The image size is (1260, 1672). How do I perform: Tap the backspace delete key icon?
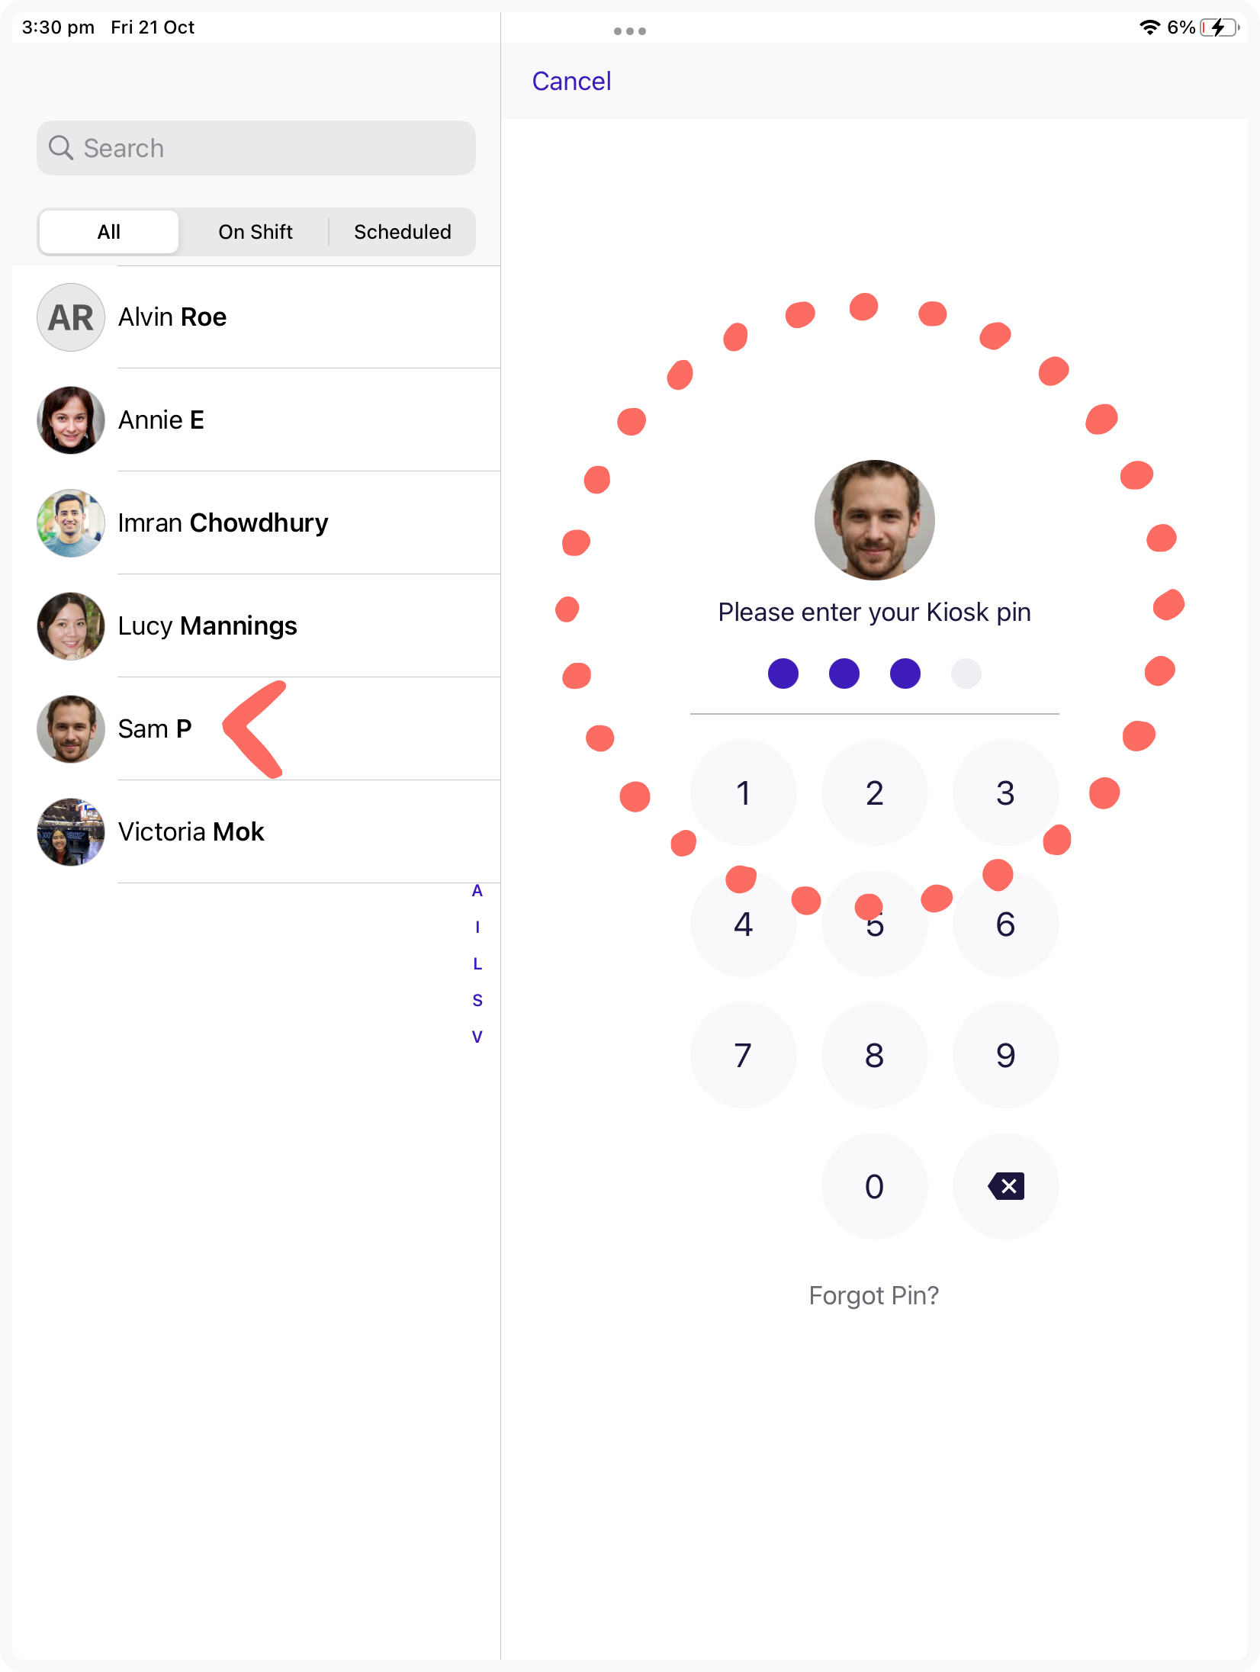[x=1005, y=1186]
